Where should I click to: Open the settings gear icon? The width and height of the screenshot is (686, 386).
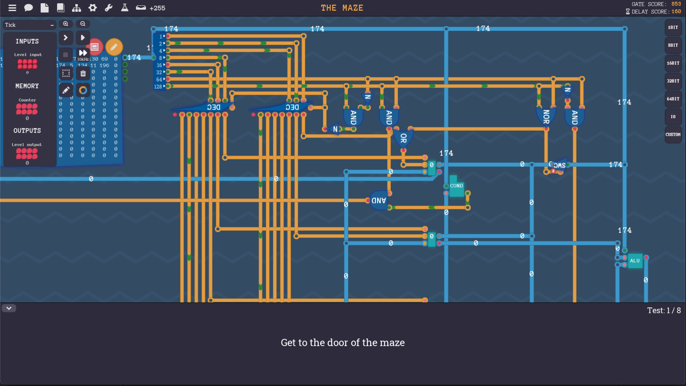(93, 8)
